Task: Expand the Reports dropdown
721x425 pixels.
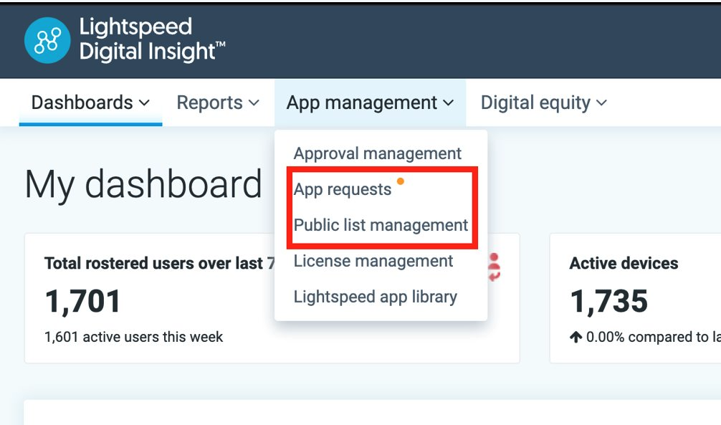Action: pyautogui.click(x=218, y=102)
